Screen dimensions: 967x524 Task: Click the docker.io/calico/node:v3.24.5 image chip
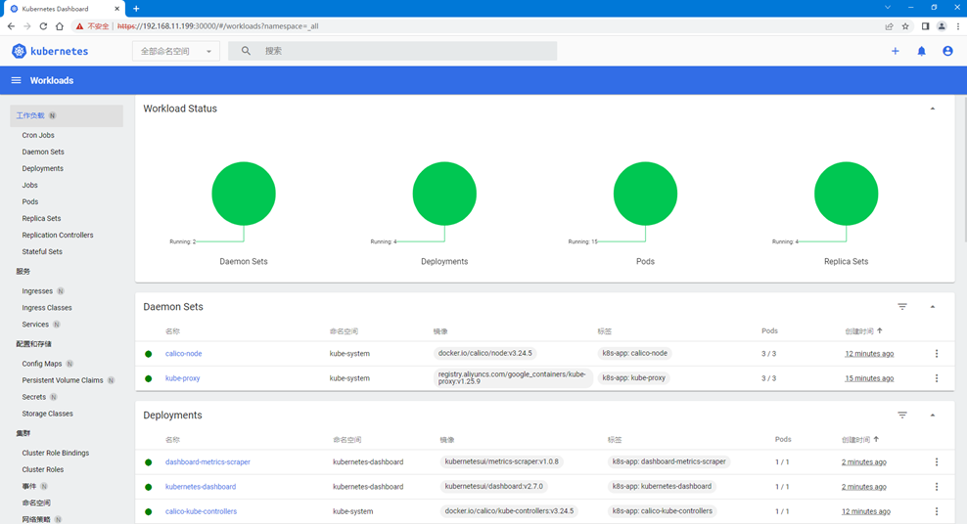[484, 354]
